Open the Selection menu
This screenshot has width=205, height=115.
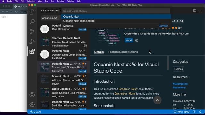click(31, 1)
